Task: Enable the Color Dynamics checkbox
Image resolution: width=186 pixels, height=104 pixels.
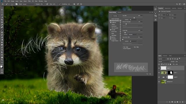Action: point(110,28)
